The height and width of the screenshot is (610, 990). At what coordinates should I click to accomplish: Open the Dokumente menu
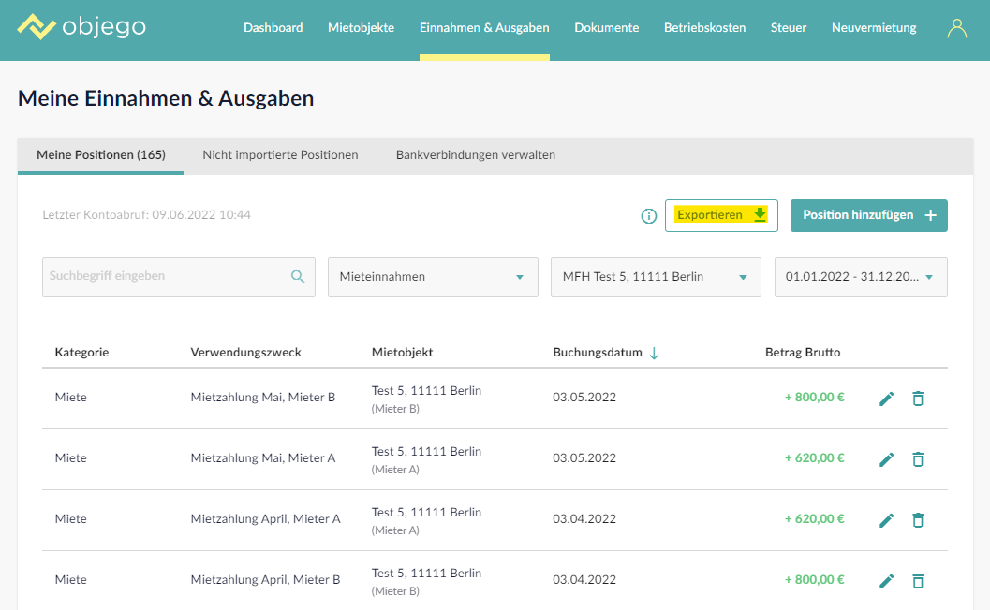pos(606,28)
